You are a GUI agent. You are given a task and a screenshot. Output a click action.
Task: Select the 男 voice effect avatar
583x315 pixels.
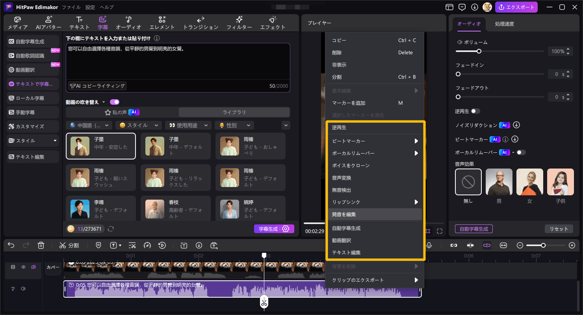pos(499,182)
